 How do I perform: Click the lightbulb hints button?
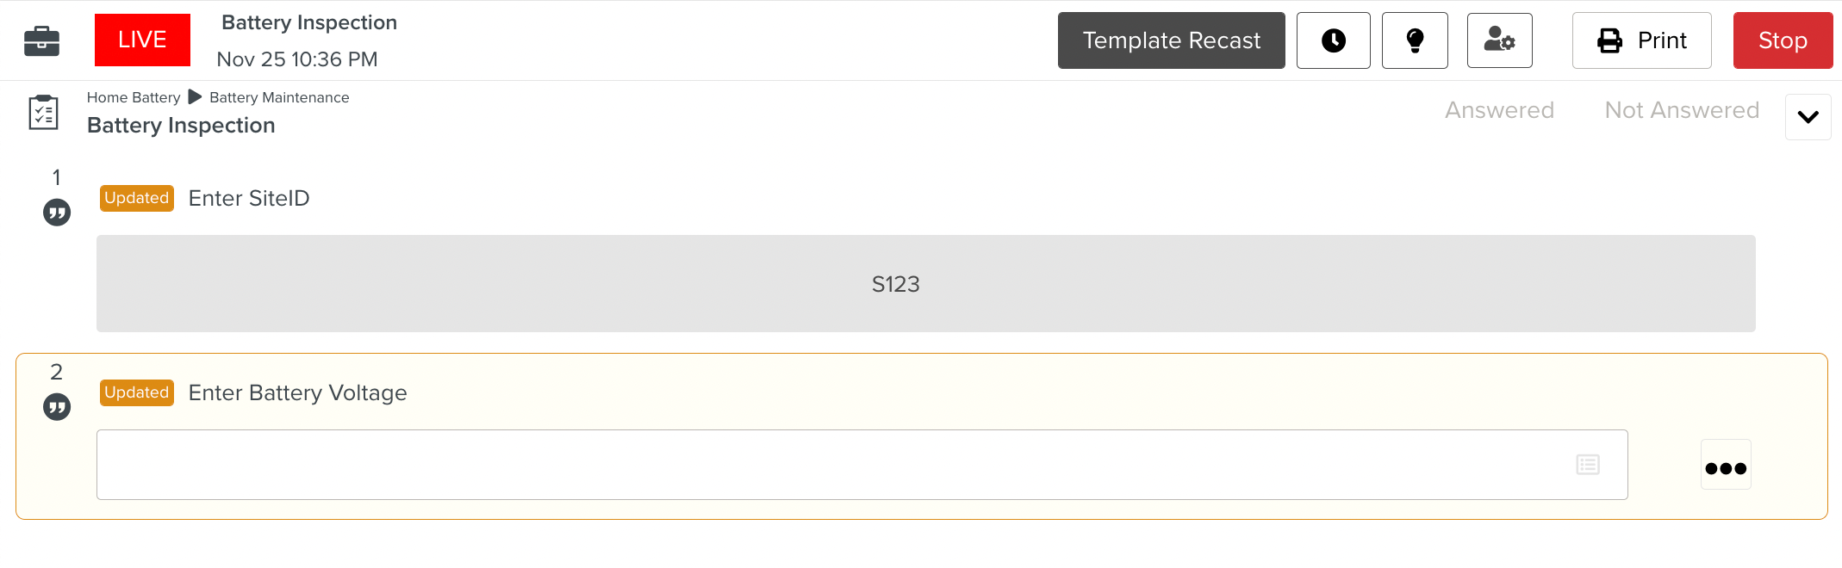click(x=1415, y=40)
